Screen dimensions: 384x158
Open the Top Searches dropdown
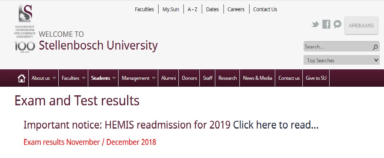tap(341, 60)
